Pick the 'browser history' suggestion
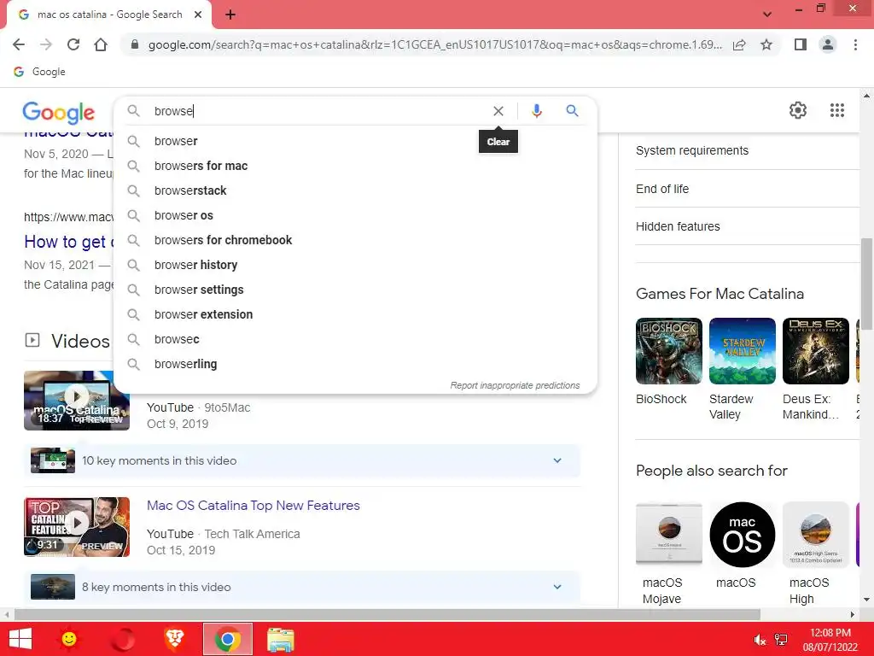The height and width of the screenshot is (656, 874). pos(356,265)
